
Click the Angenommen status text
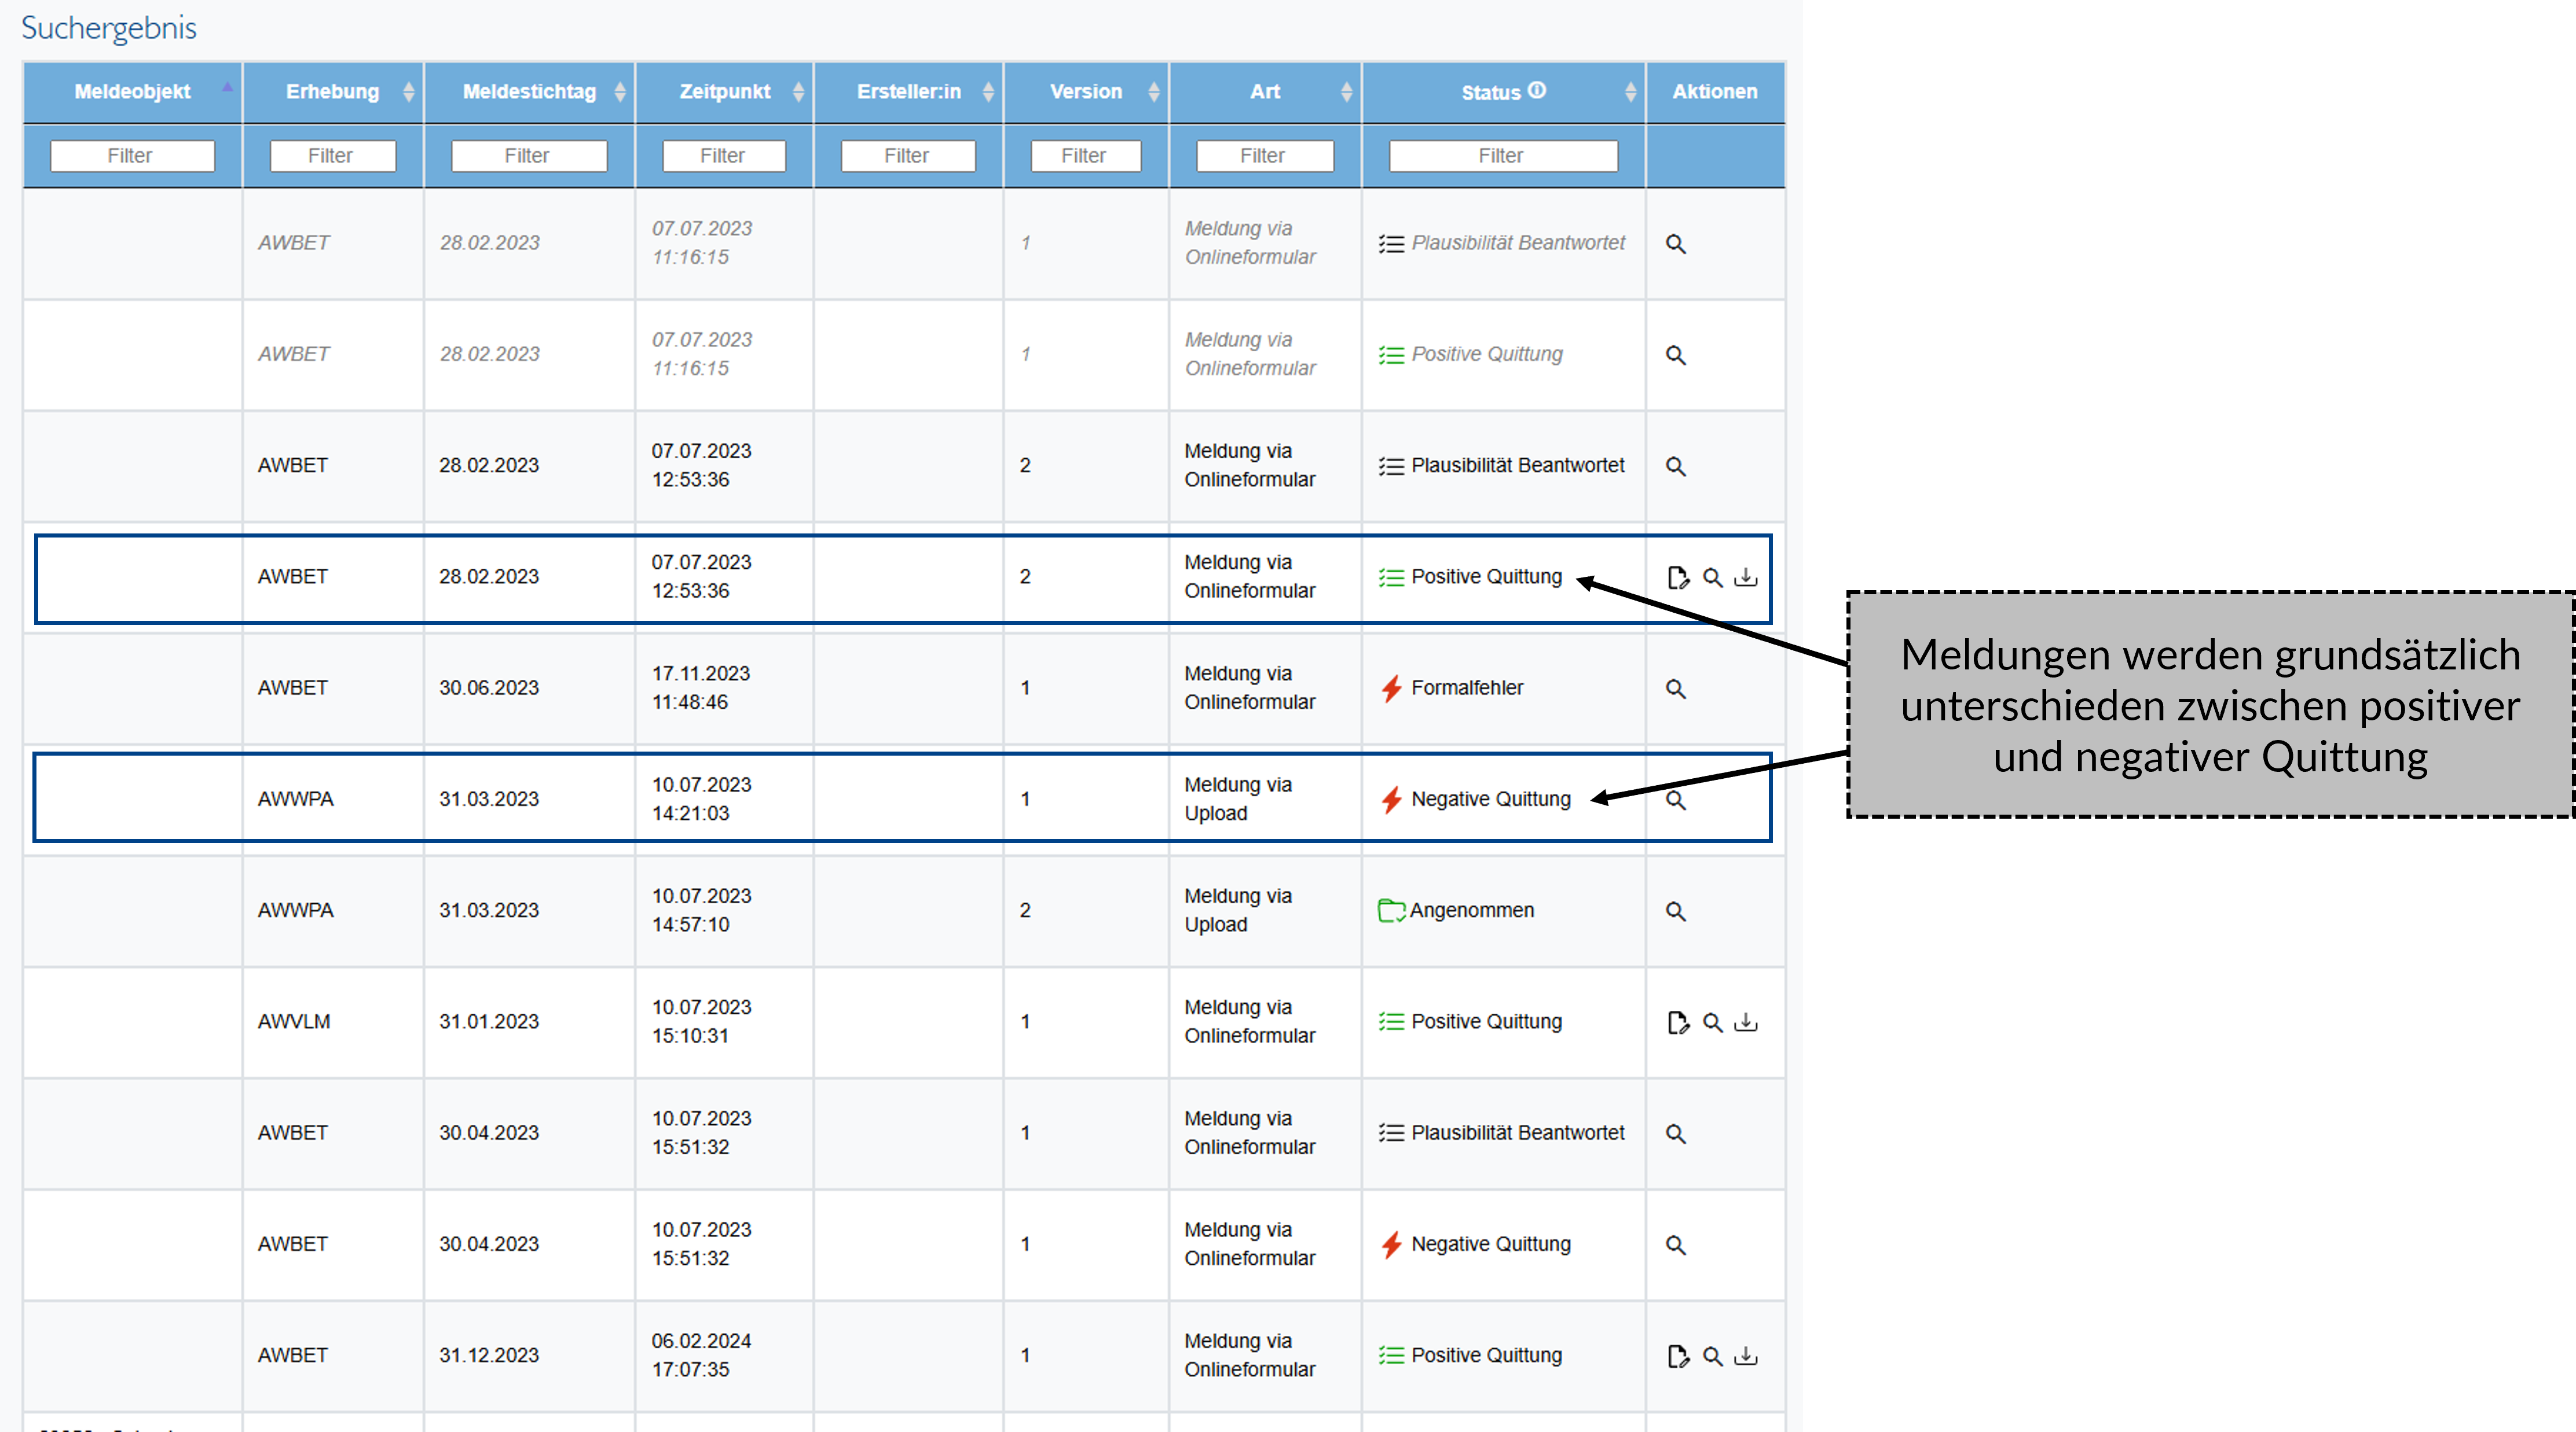[1471, 910]
